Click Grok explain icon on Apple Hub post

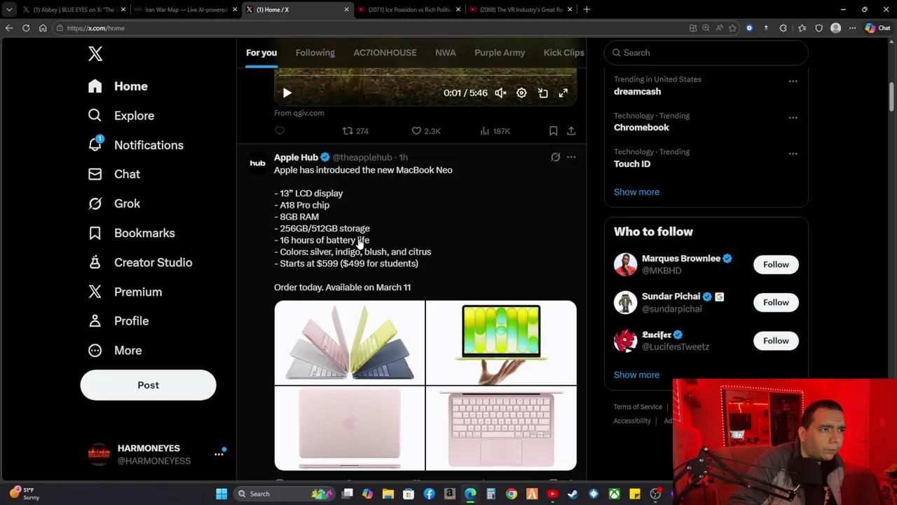555,157
